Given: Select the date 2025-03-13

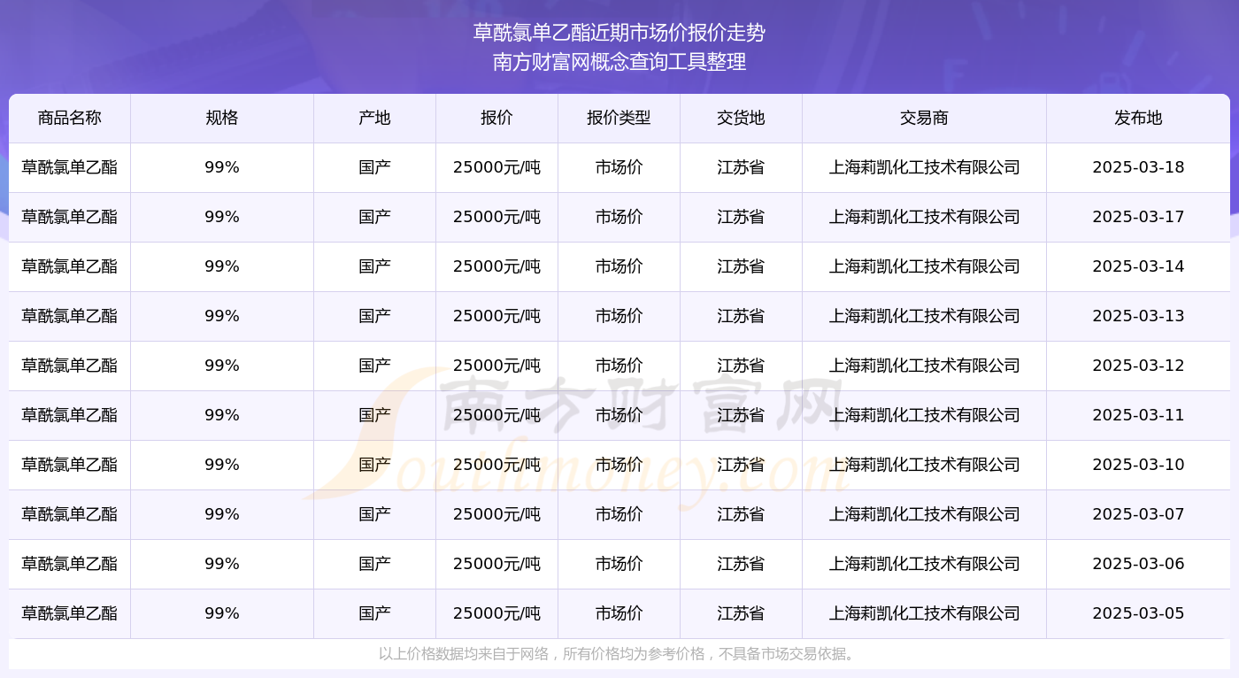Looking at the screenshot, I should click(x=1138, y=316).
